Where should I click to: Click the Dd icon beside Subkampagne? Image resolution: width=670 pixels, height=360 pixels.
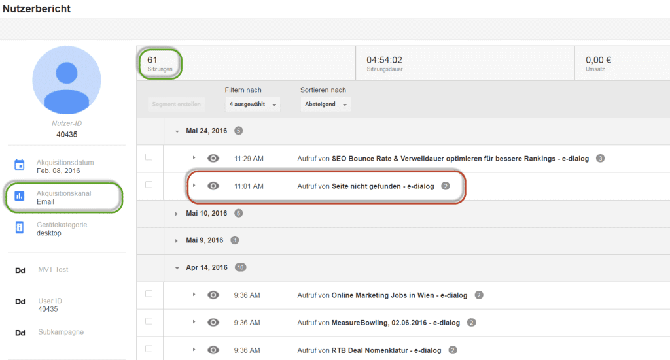(20, 333)
